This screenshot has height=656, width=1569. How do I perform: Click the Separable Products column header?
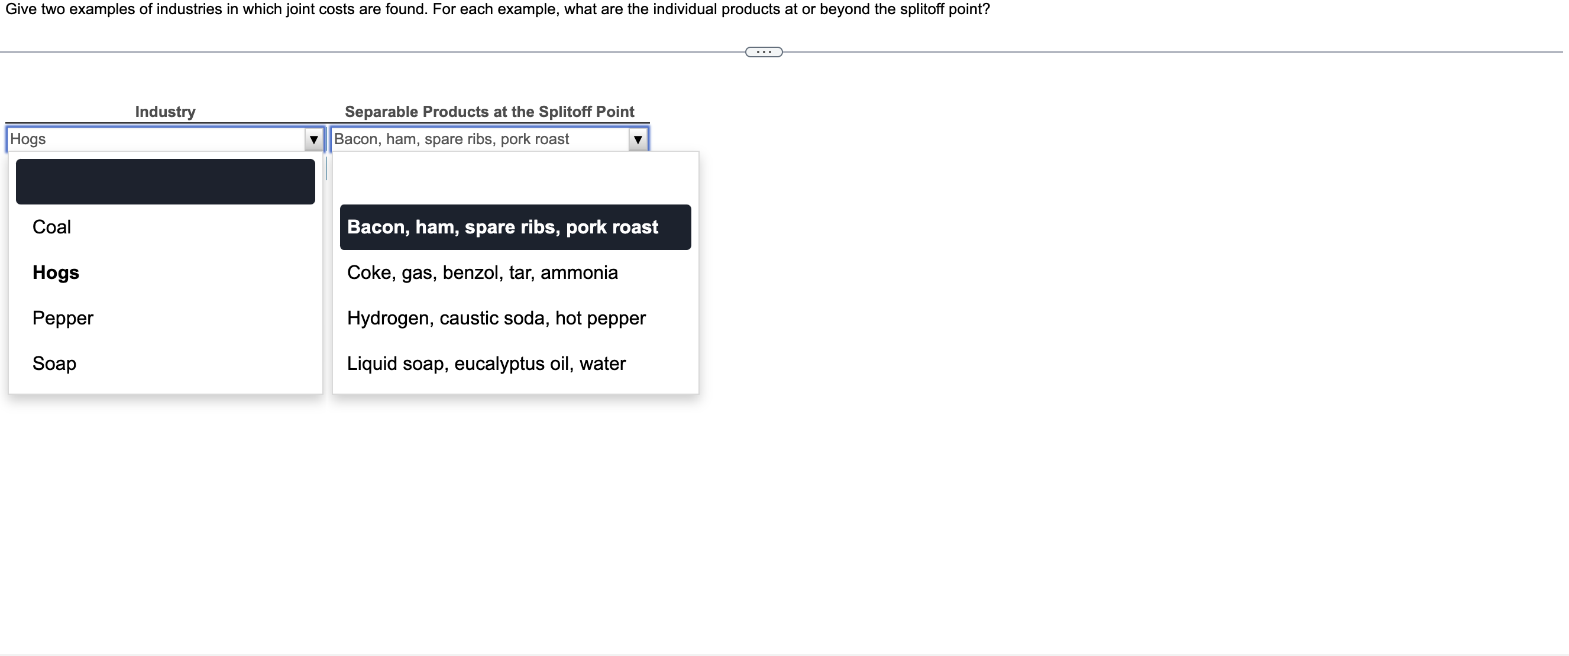pos(489,112)
